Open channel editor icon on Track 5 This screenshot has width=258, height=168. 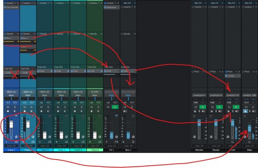[x=83, y=142]
